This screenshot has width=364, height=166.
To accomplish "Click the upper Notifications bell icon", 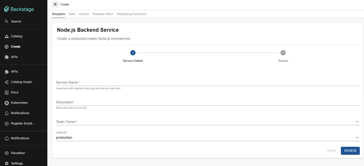I will point(7,113).
